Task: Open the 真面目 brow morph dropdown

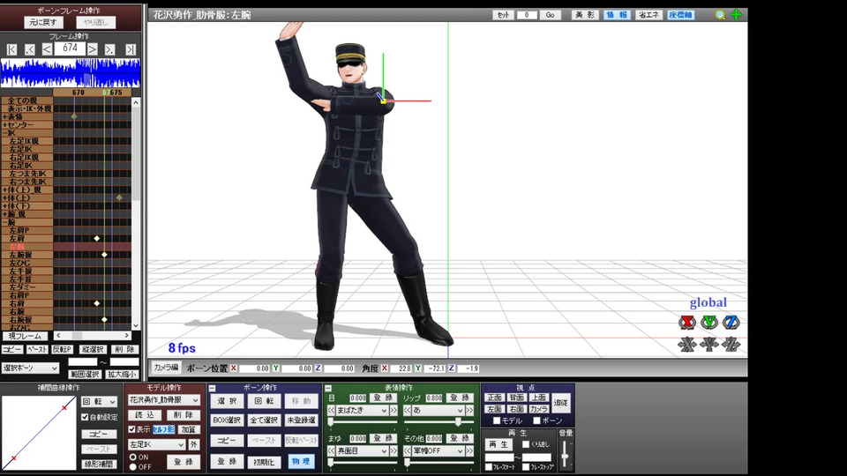Action: pyautogui.click(x=362, y=450)
